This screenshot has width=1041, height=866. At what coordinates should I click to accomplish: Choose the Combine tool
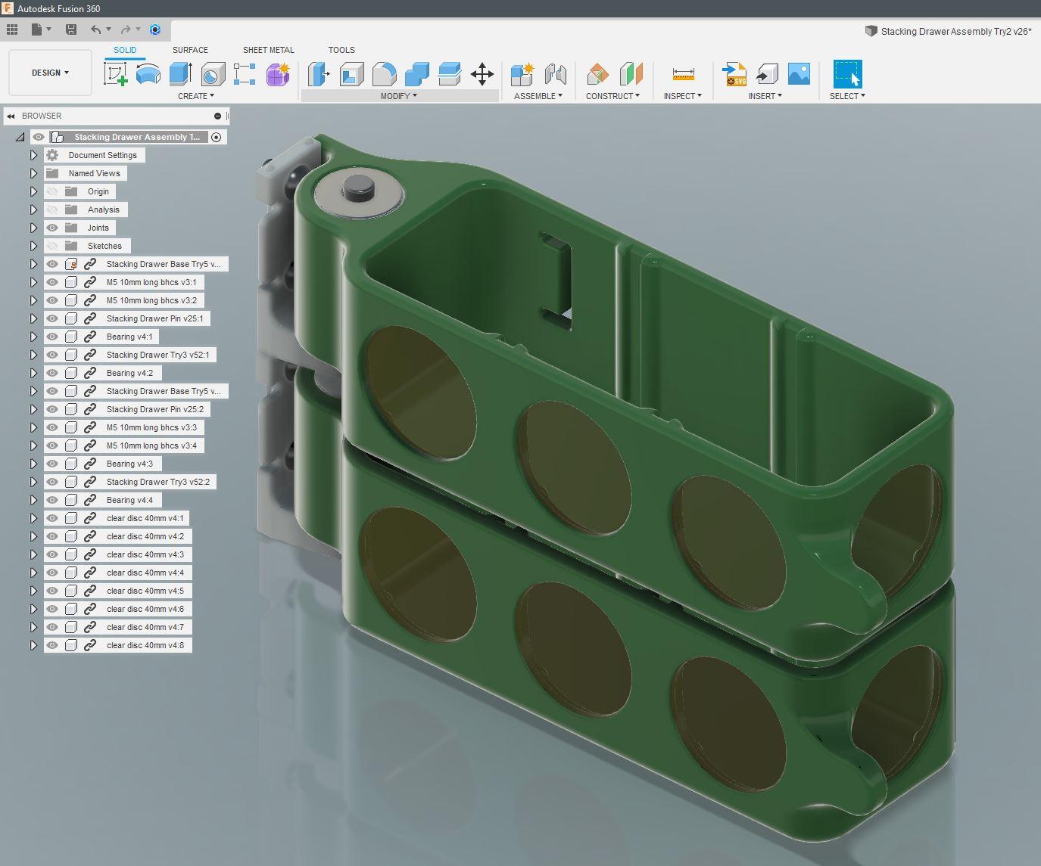coord(416,74)
